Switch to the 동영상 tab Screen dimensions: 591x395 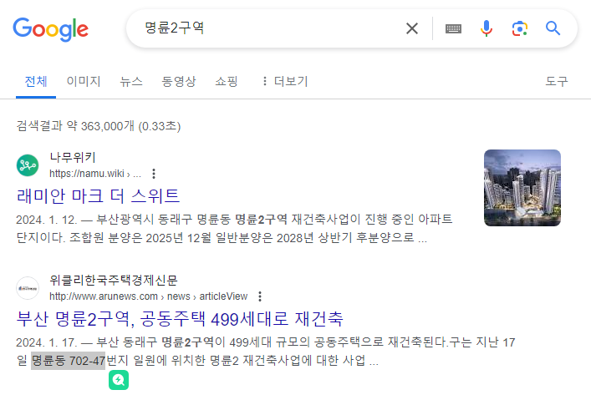click(x=179, y=81)
